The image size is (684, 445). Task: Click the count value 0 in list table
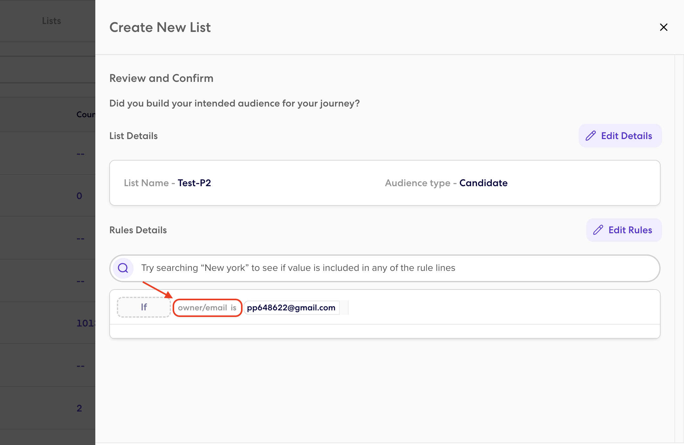79,196
